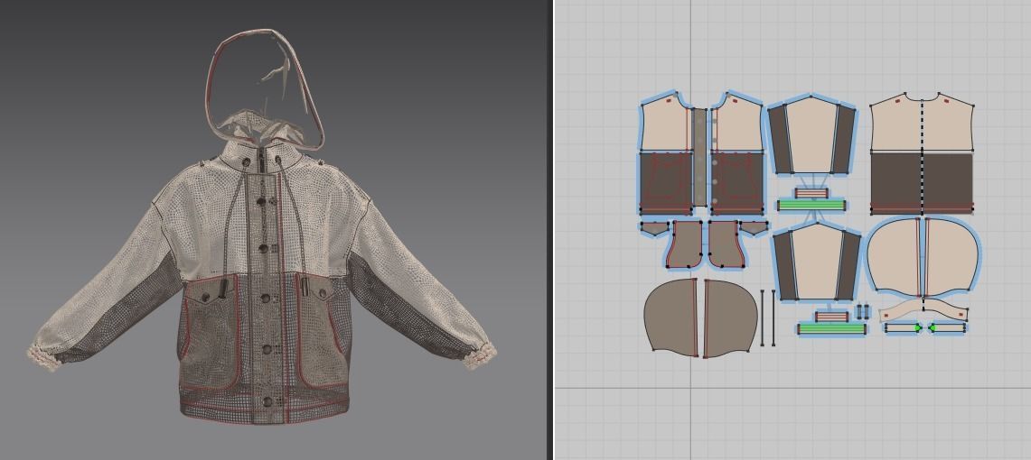Viewport: 1031px width, 460px height.
Task: Click the gray button placket strip pattern
Action: click(x=700, y=156)
